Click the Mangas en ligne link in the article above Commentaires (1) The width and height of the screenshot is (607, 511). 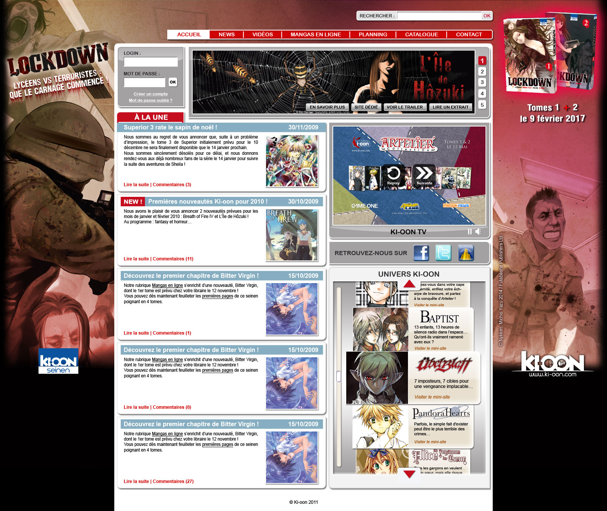click(x=167, y=285)
